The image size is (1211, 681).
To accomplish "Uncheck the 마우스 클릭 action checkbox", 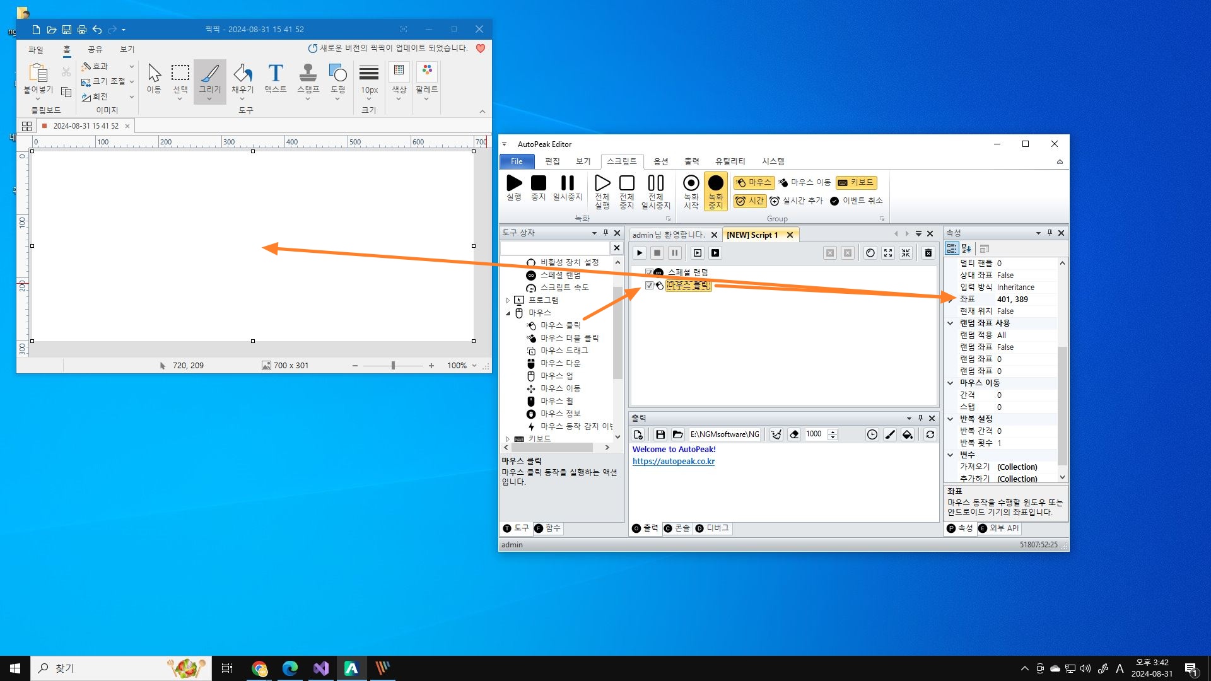I will (649, 286).
